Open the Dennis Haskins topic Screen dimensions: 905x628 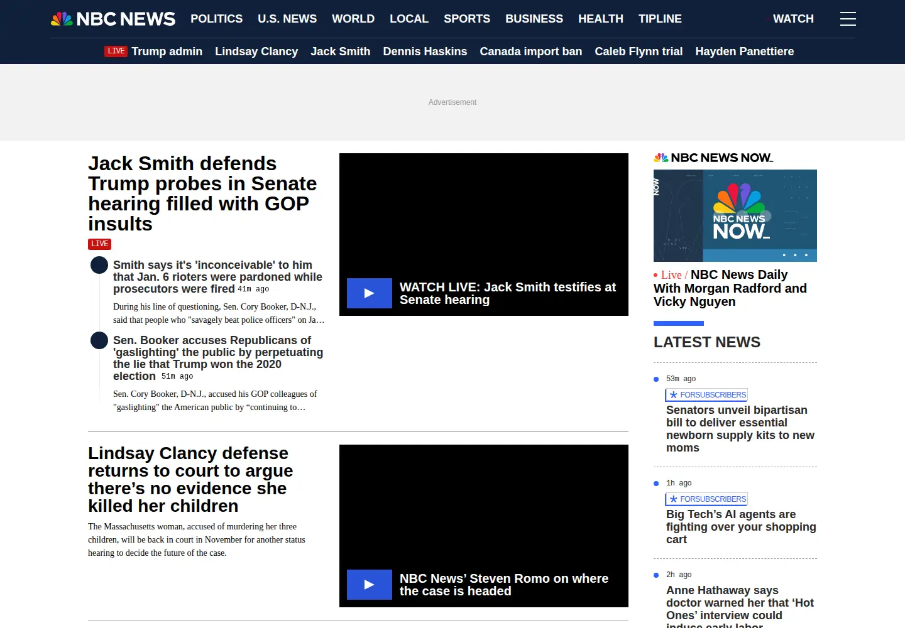[x=425, y=51]
